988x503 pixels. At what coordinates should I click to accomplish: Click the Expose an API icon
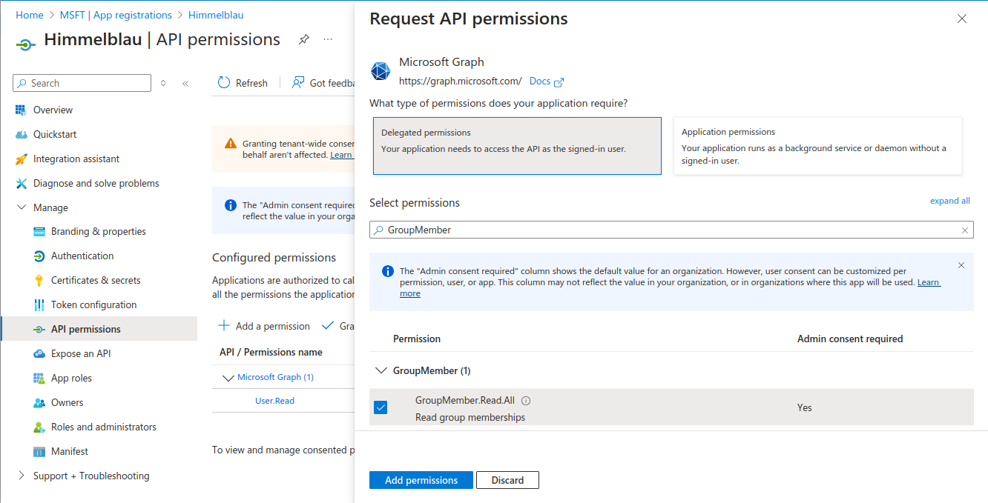(x=39, y=353)
